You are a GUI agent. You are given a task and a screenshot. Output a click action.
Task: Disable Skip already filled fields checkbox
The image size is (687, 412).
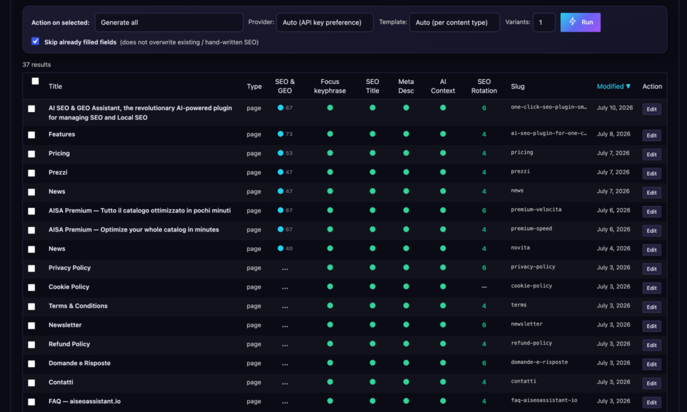35,41
